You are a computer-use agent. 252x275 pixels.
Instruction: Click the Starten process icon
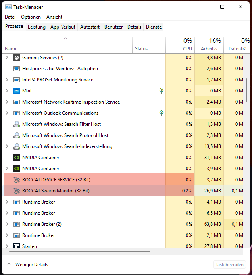[x=17, y=246]
